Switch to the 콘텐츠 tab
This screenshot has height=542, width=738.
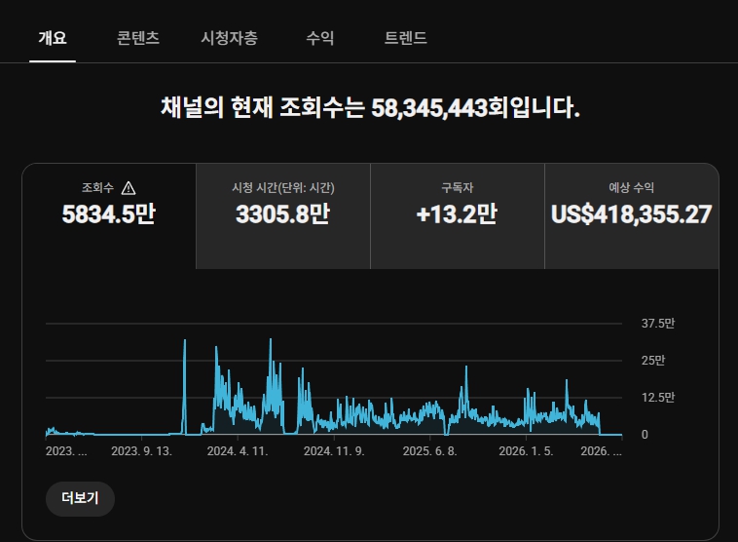click(x=138, y=38)
